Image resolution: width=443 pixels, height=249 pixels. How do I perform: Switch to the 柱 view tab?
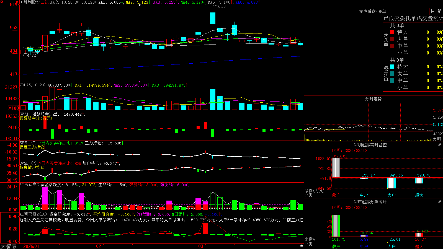tap(432, 11)
